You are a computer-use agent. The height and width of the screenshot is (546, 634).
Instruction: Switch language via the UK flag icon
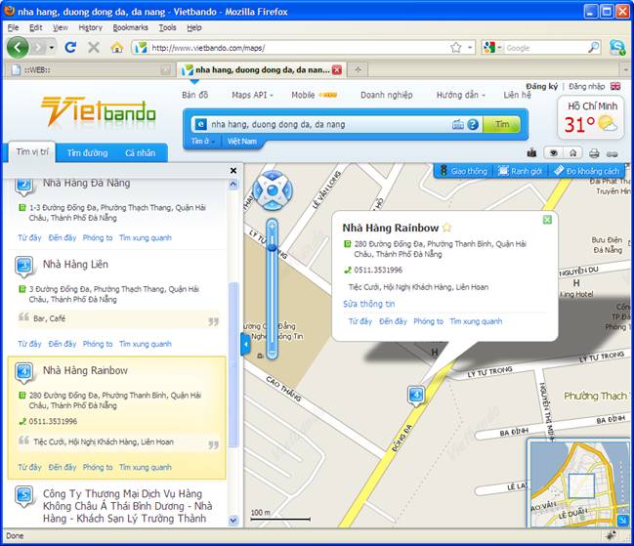click(x=615, y=86)
